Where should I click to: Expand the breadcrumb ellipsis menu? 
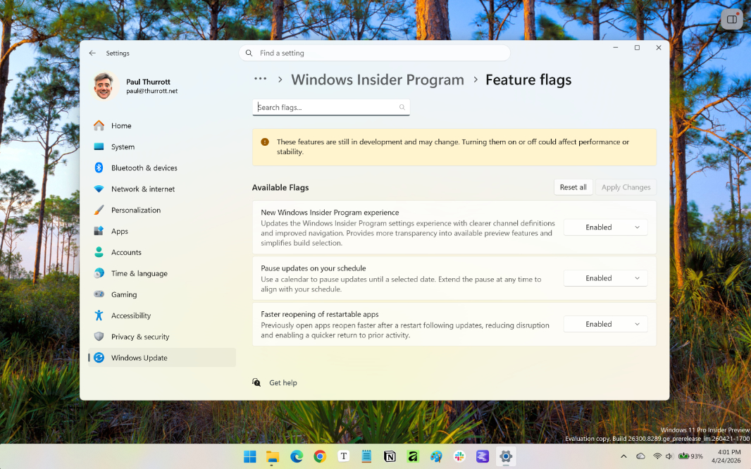pos(260,79)
